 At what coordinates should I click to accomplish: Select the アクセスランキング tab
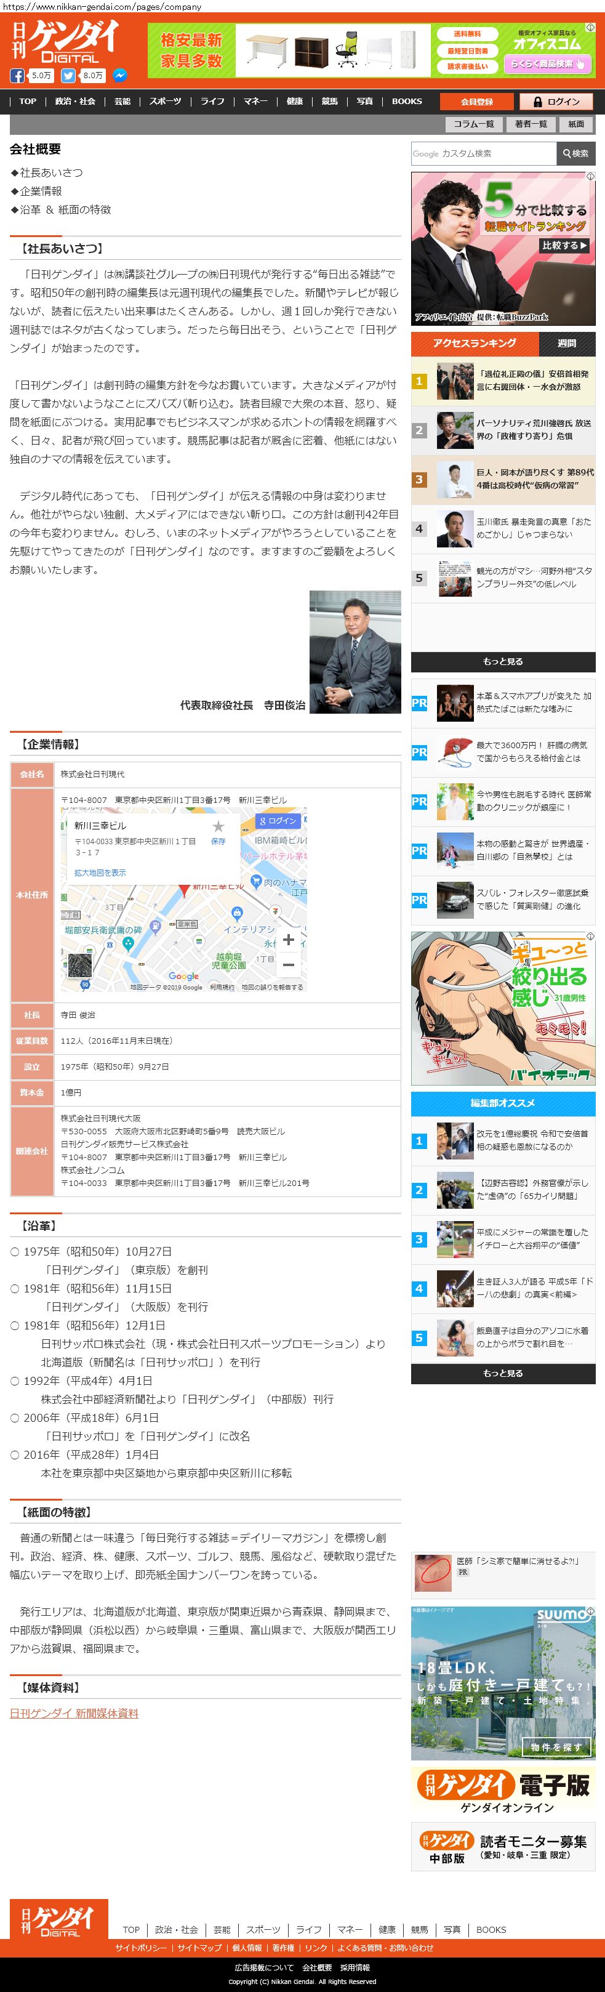pyautogui.click(x=475, y=344)
